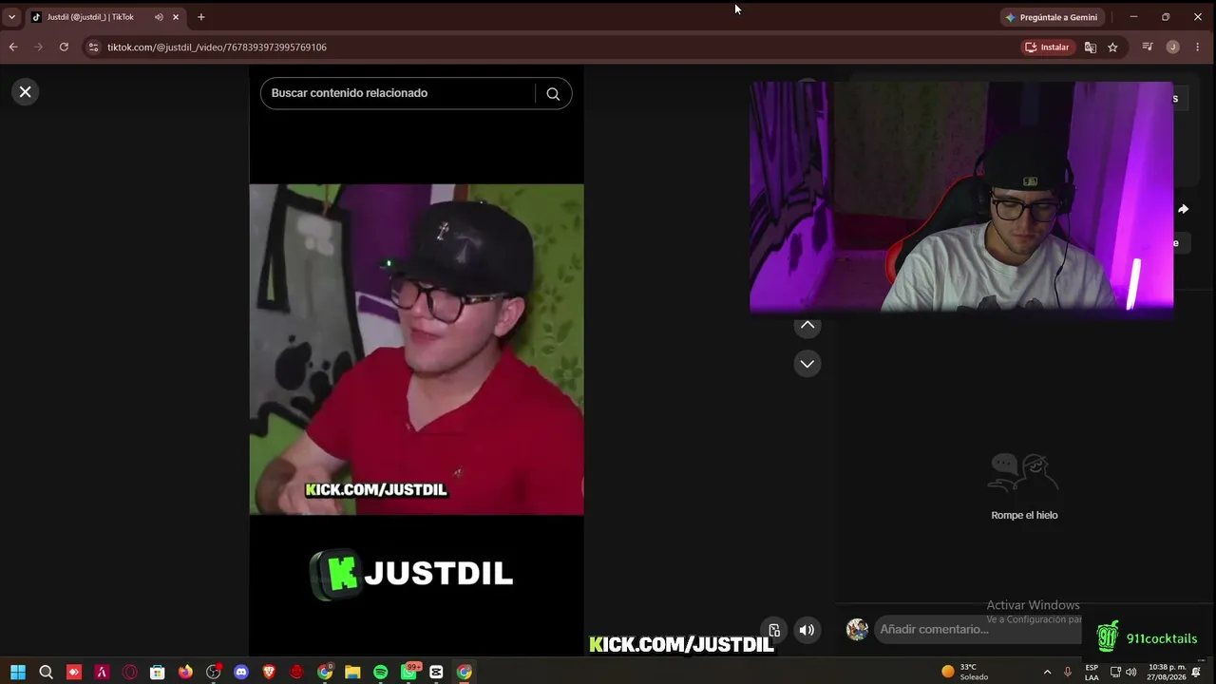Click the 'Pregúntale a Gemini' button
The height and width of the screenshot is (684, 1216).
tap(1052, 17)
